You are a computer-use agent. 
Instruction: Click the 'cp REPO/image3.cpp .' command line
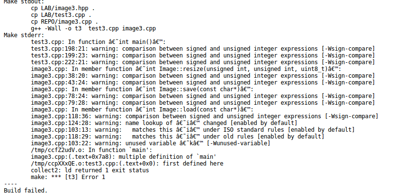65,22
